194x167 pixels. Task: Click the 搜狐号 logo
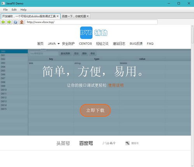(132, 143)
